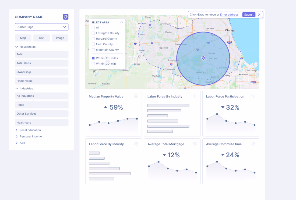296x200 pixels.
Task: Submit the entered address
Action: 248,15
